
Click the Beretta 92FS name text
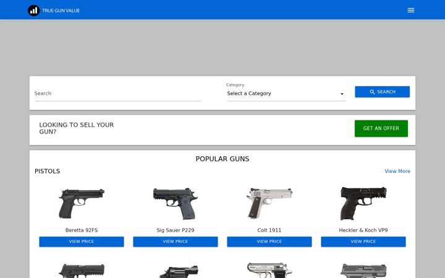point(82,230)
